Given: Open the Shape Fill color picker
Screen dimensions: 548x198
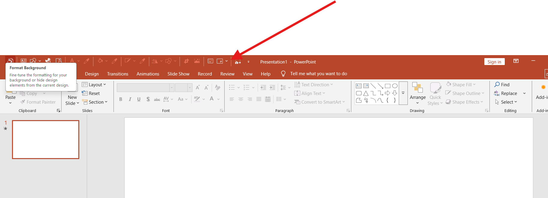Looking at the screenshot, I should [461, 84].
